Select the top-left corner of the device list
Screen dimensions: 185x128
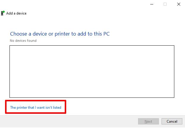click(11, 47)
